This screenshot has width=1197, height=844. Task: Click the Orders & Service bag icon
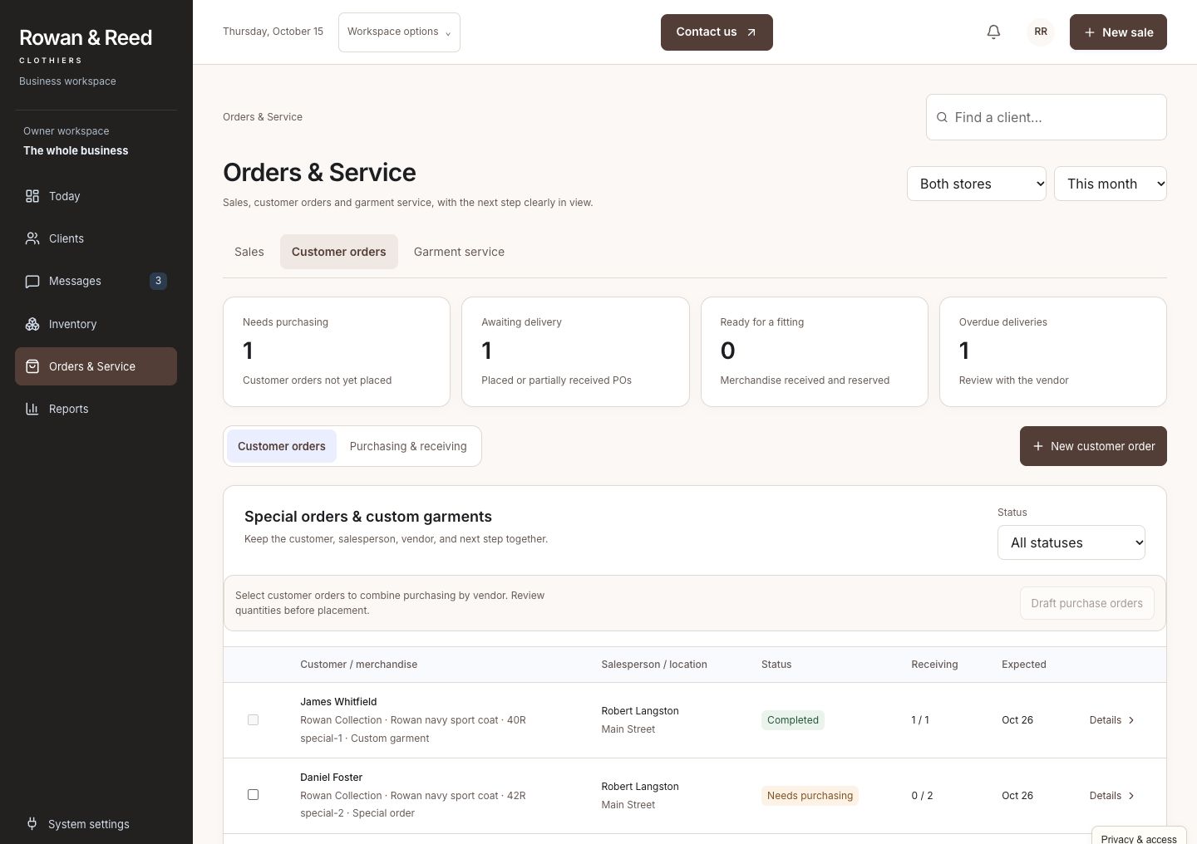[x=32, y=366]
